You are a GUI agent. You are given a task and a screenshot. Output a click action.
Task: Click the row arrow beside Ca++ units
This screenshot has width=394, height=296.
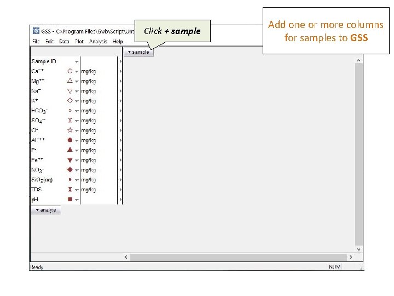pos(120,71)
